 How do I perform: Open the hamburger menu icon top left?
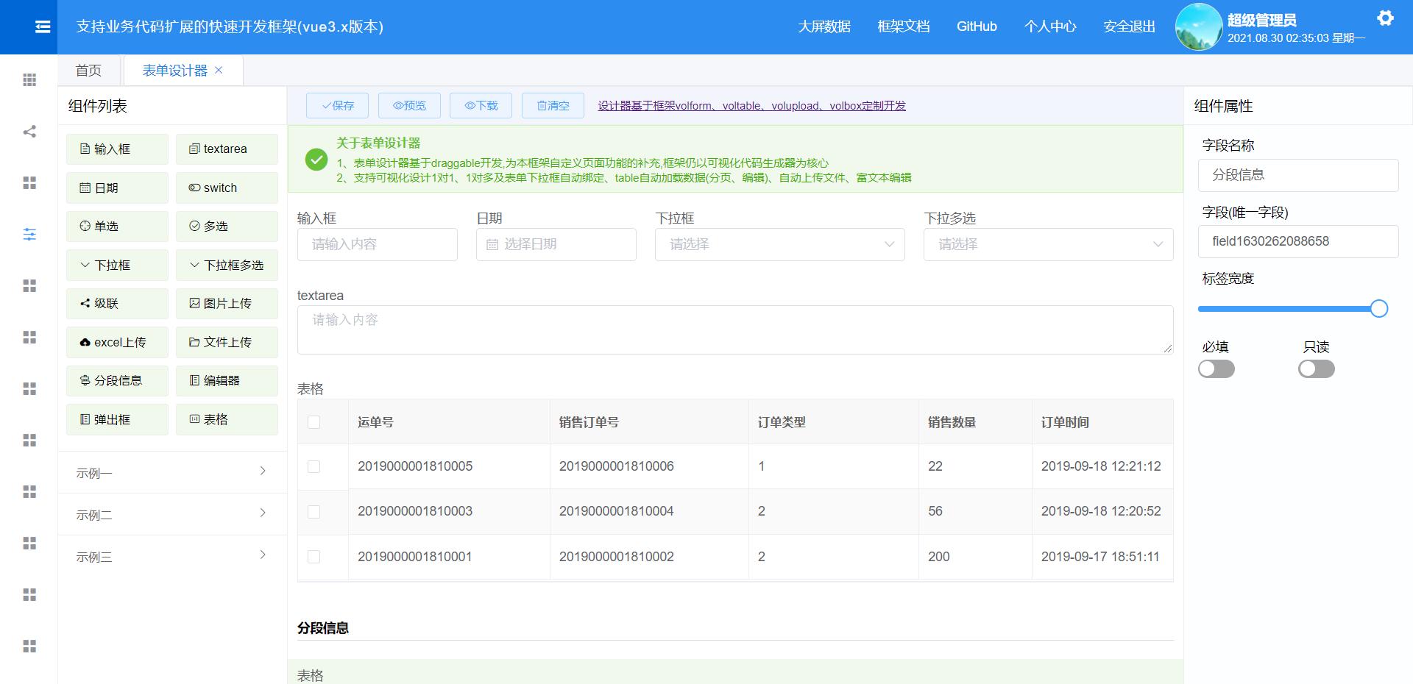coord(42,26)
